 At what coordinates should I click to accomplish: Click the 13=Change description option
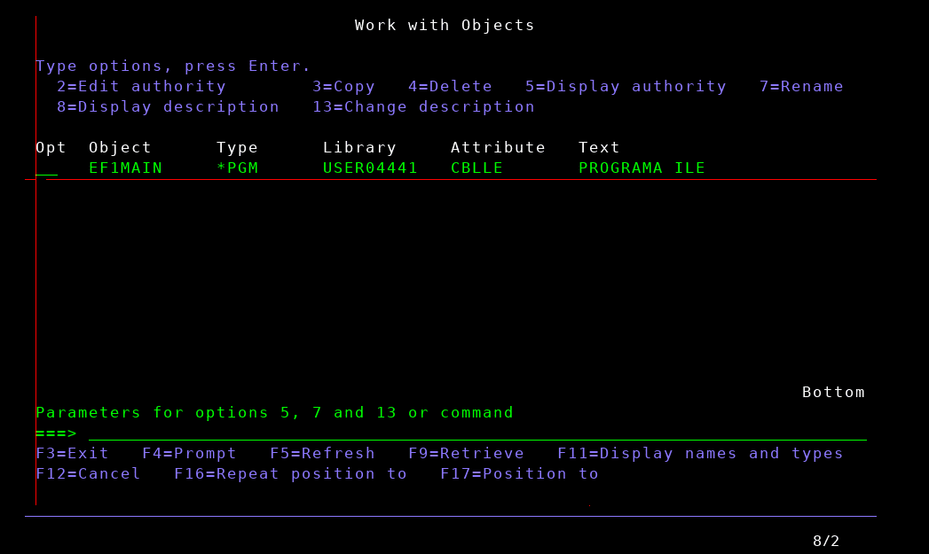pos(423,107)
